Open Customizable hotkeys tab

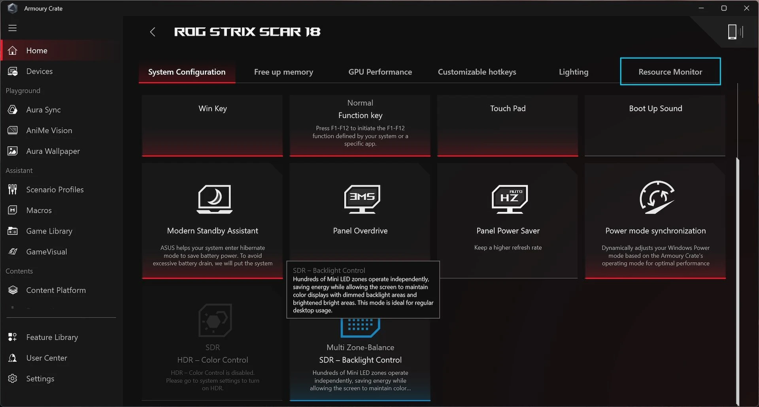point(477,72)
